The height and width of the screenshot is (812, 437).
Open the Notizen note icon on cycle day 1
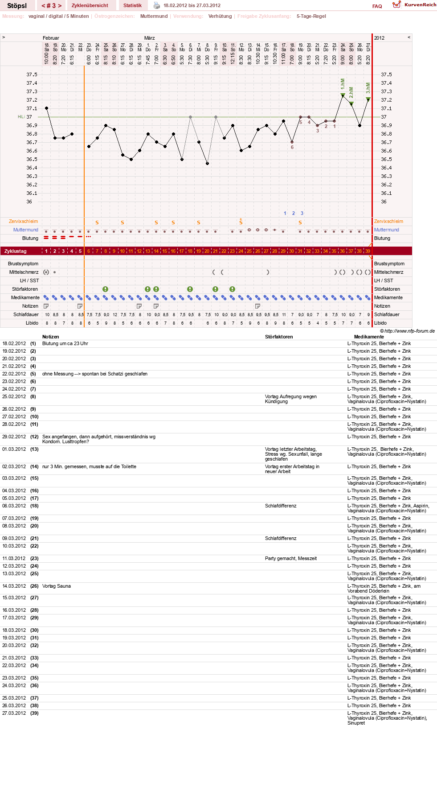46,306
